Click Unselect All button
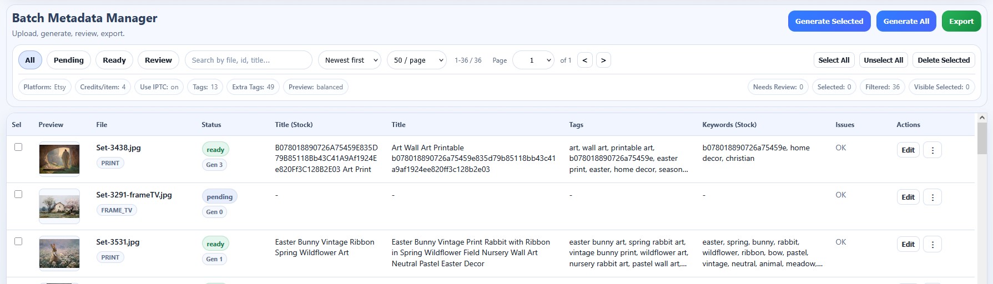The width and height of the screenshot is (993, 284). (884, 60)
